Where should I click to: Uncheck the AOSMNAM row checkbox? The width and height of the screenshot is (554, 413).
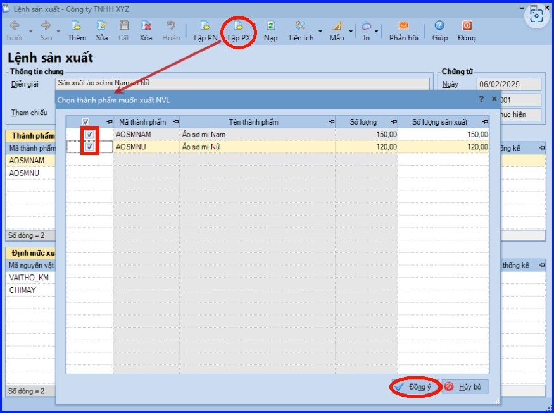point(90,135)
